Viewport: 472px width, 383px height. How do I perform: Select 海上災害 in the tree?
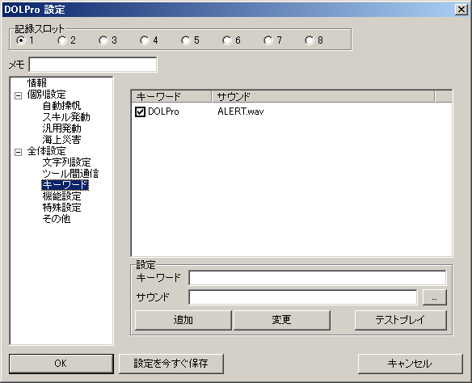(61, 140)
